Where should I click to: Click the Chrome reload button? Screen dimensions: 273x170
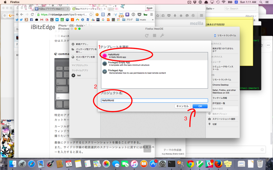[x=32, y=14]
